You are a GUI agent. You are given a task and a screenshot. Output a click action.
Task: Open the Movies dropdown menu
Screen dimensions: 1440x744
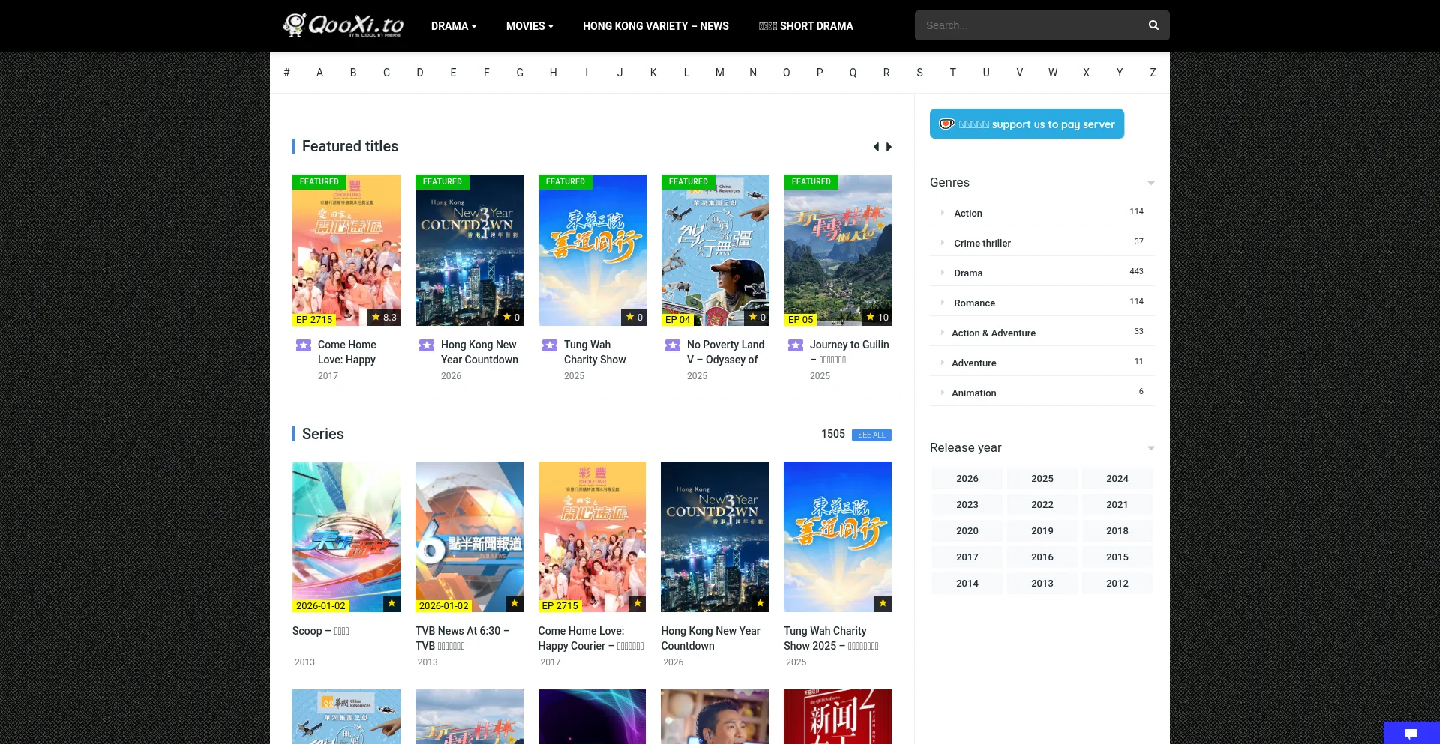[x=529, y=26]
